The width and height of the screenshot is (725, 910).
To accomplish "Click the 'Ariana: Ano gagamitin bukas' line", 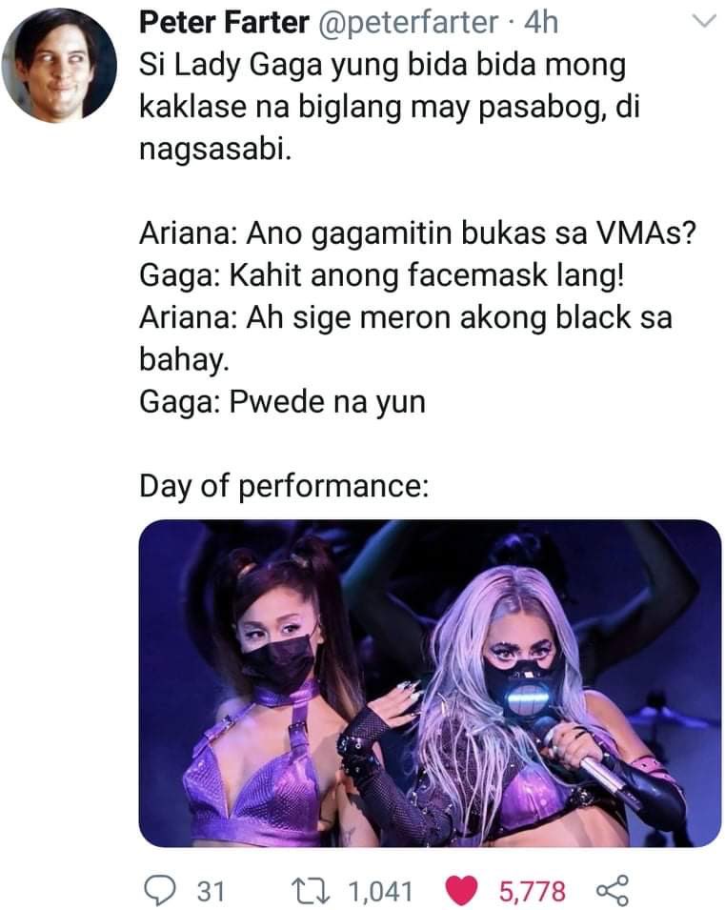I will click(x=417, y=233).
